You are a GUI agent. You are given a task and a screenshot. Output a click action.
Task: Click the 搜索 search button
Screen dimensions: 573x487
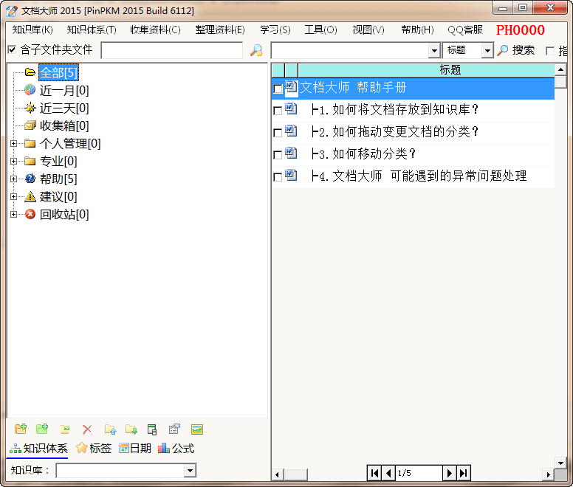click(516, 50)
